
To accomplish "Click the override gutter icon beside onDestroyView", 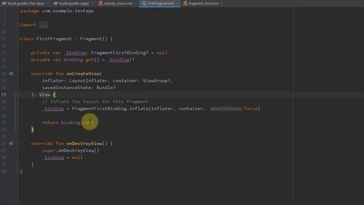I will click(11, 143).
